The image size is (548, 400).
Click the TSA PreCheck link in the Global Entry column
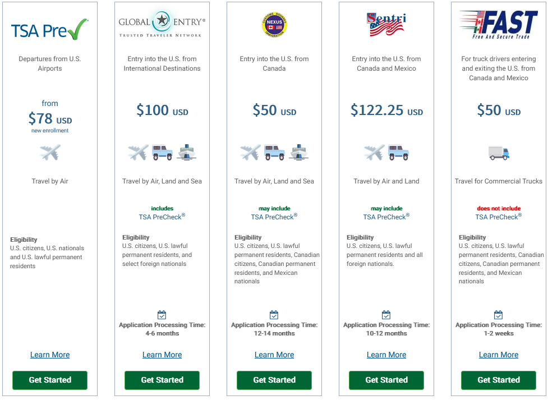coord(162,217)
